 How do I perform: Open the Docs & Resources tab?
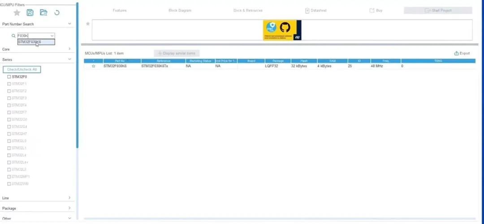coord(248,10)
